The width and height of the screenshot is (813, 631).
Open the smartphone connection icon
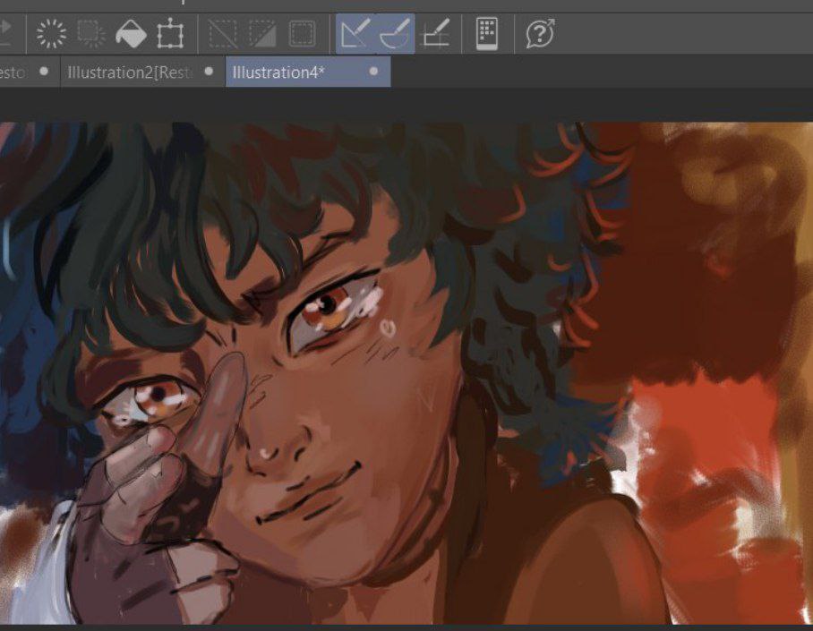486,35
